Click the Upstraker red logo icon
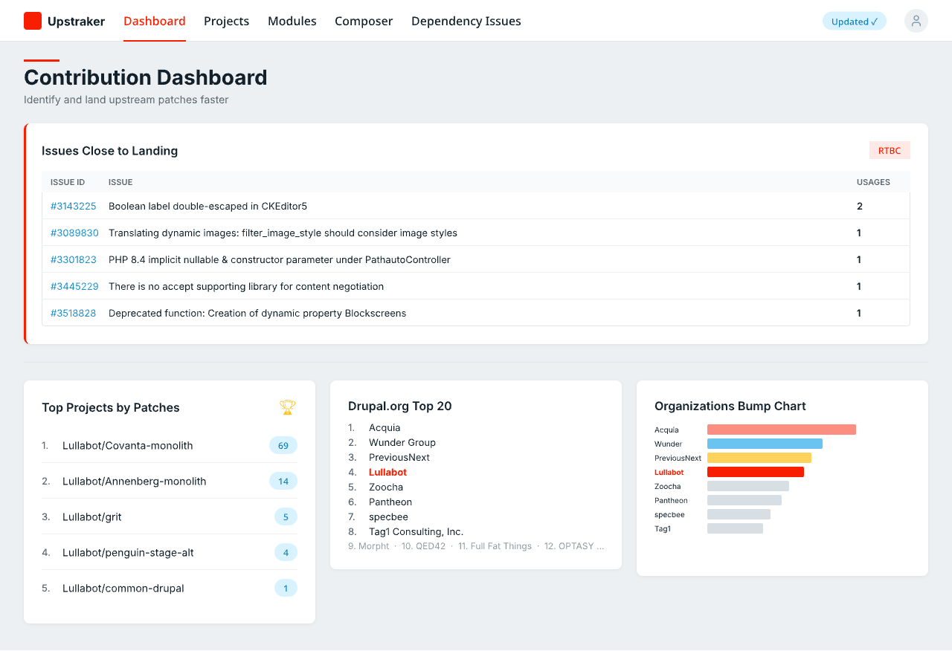952x651 pixels. pyautogui.click(x=33, y=21)
